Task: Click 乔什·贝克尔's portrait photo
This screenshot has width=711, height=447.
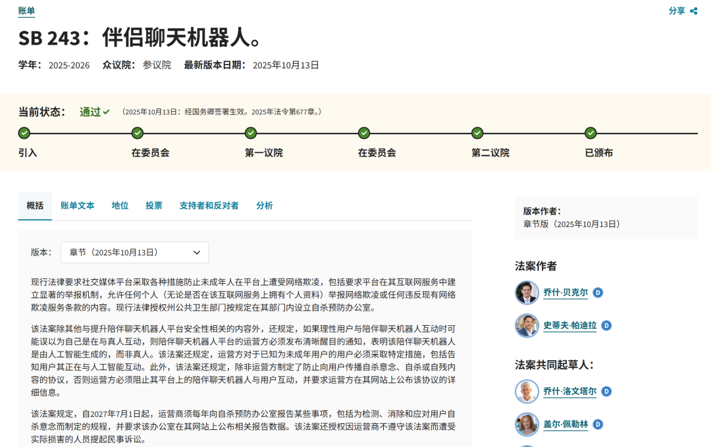Action: tap(527, 293)
